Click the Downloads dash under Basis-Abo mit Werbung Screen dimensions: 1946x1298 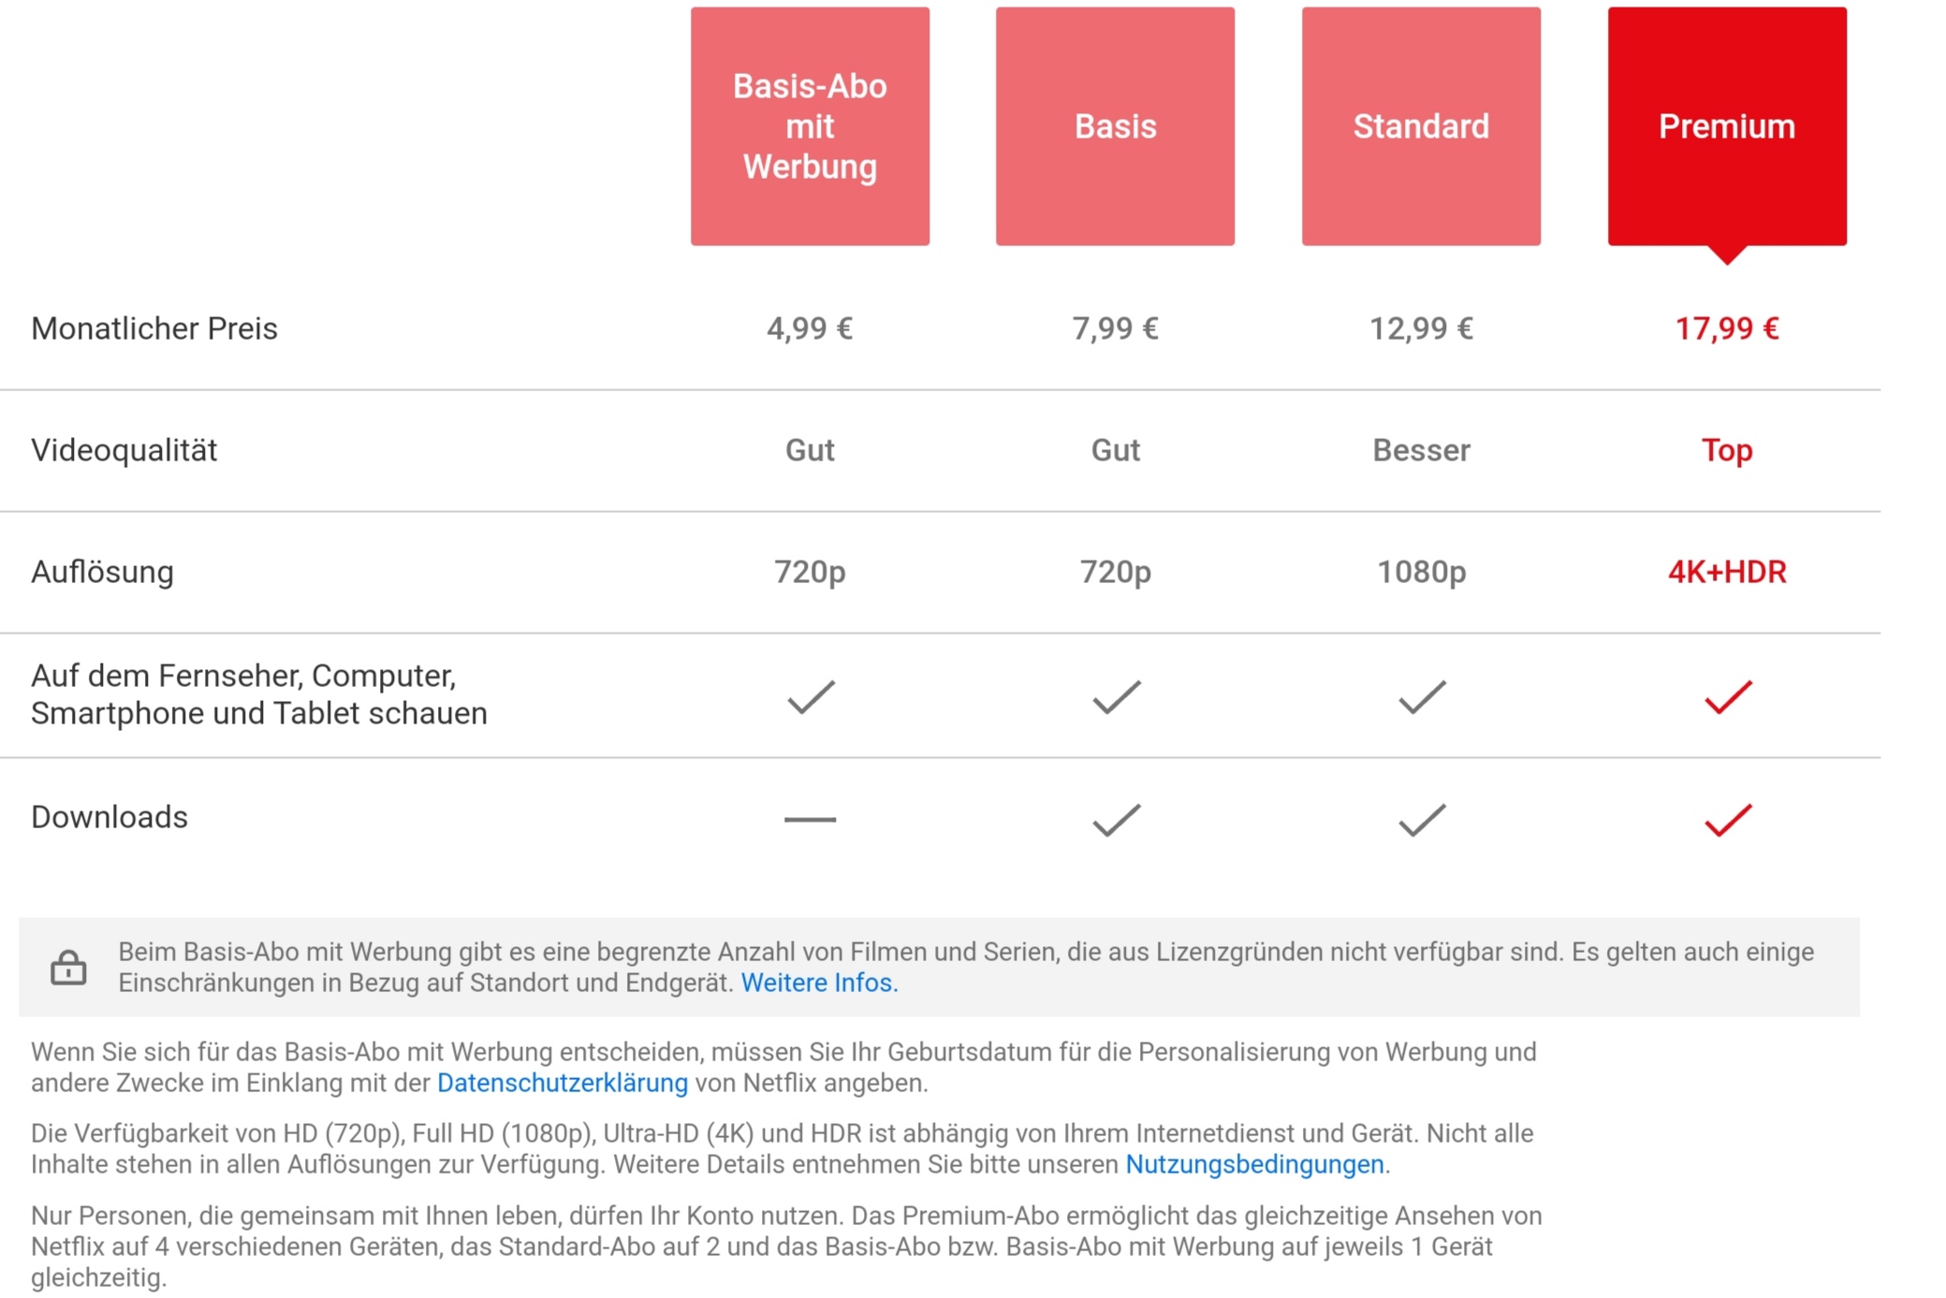(x=810, y=820)
